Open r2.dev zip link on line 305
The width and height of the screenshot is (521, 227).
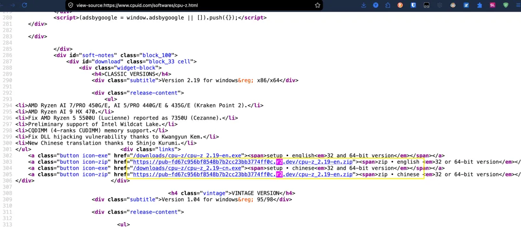coord(243,174)
